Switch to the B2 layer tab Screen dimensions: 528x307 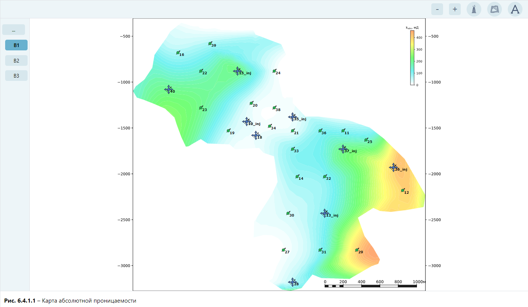(16, 61)
